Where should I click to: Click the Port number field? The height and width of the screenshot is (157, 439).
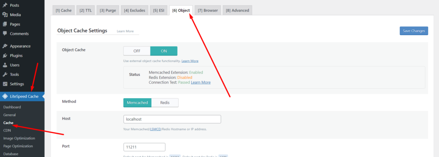click(144, 147)
